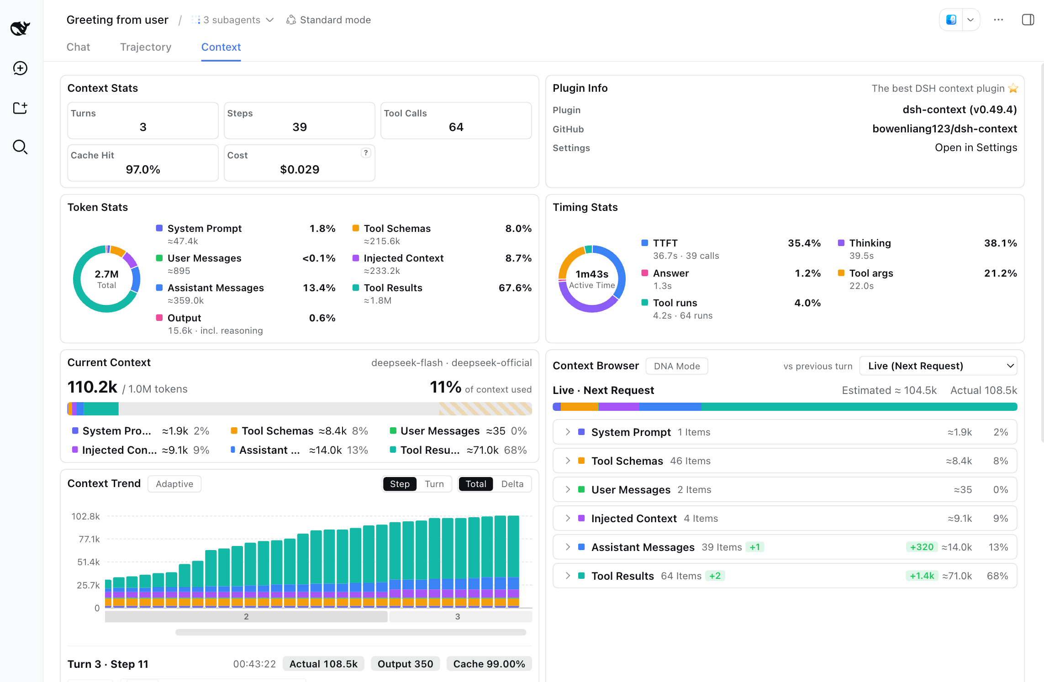
Task: Toggle the right side panel icon
Action: (x=1028, y=20)
